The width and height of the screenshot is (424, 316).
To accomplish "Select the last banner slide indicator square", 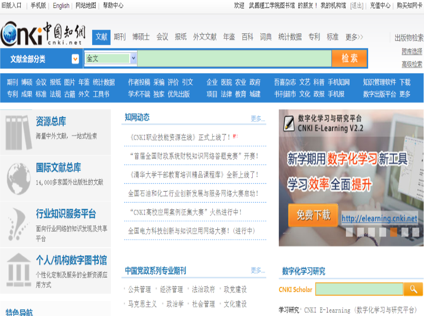I will [x=416, y=232].
